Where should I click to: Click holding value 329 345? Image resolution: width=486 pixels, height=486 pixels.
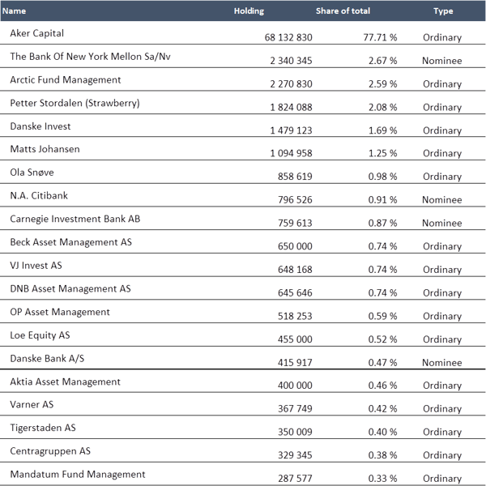[x=295, y=455]
